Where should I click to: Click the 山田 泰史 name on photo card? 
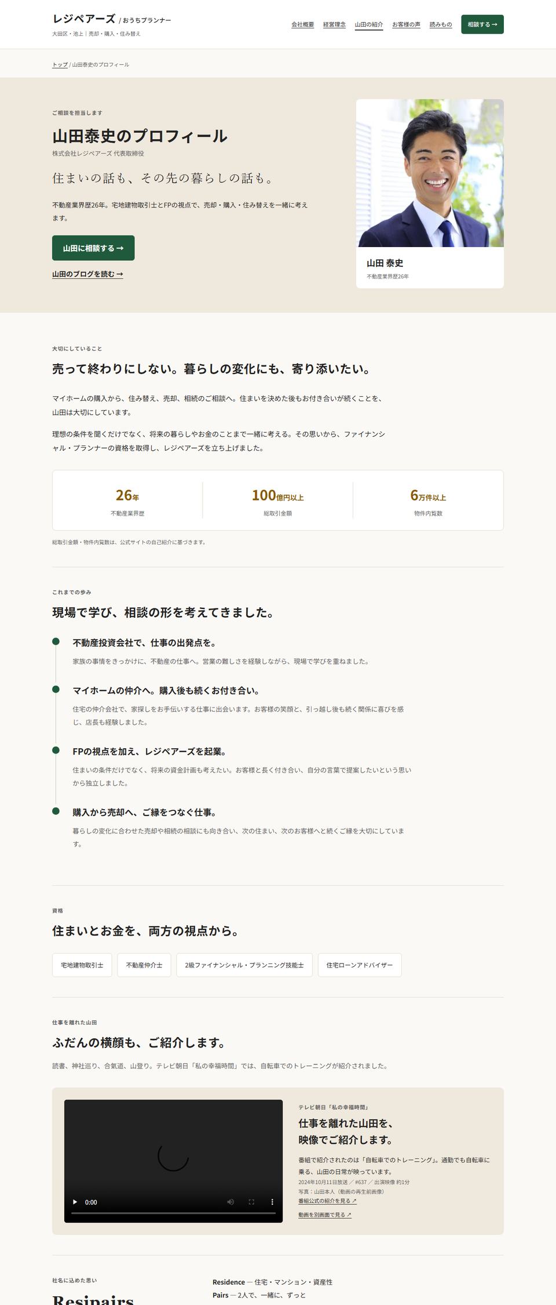(x=385, y=263)
